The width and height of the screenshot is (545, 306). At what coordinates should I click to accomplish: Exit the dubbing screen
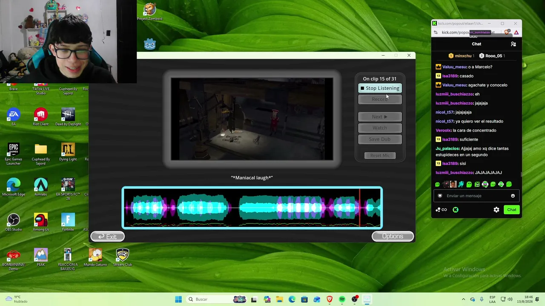(107, 237)
